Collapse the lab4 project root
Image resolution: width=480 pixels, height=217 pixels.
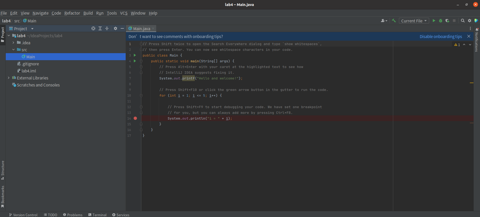[9, 36]
